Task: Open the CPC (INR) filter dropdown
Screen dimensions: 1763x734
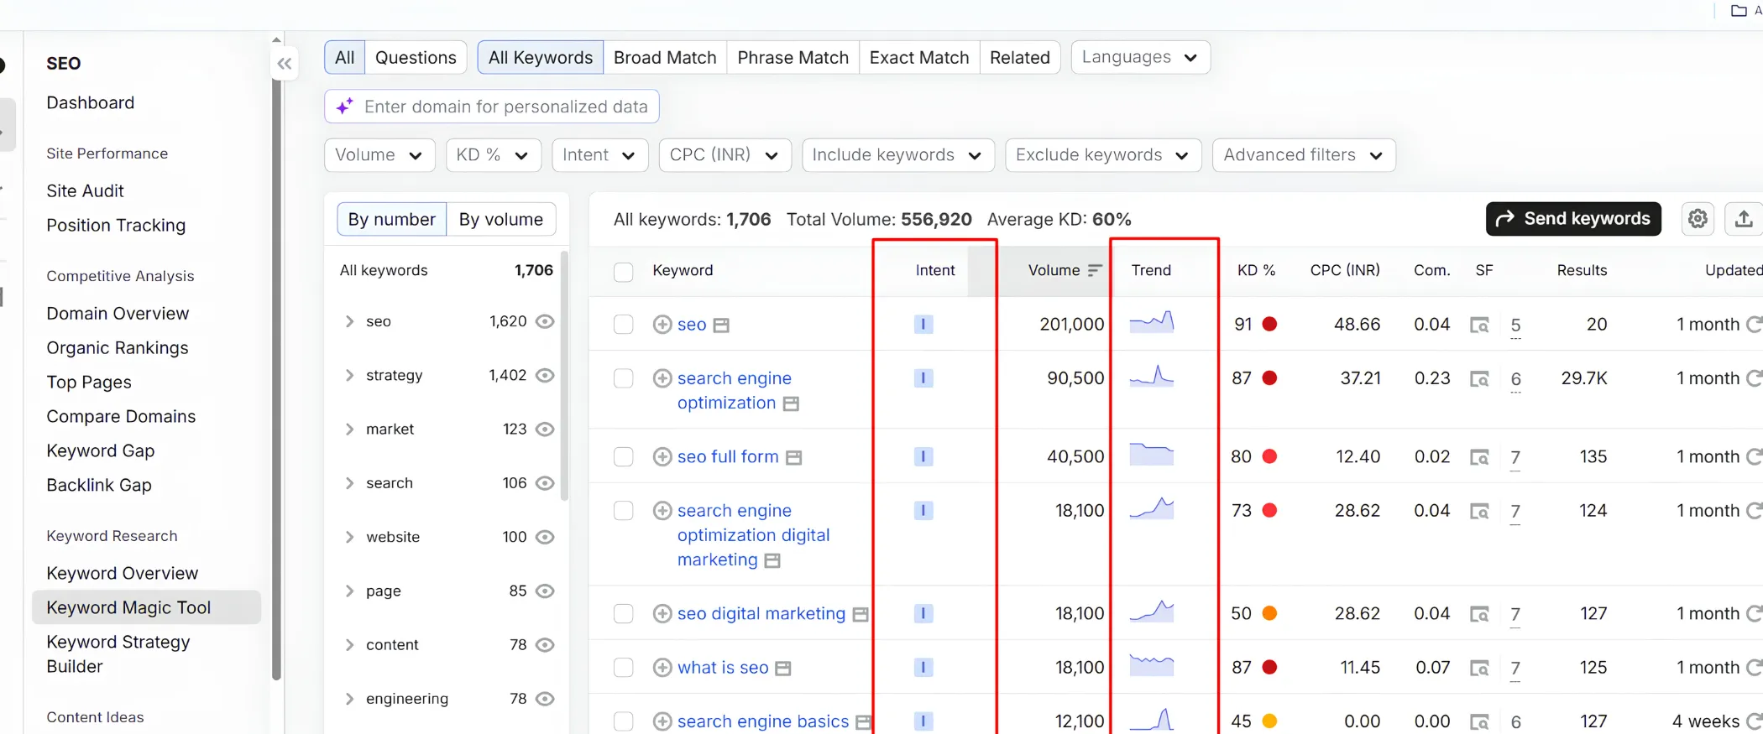Action: tap(725, 155)
